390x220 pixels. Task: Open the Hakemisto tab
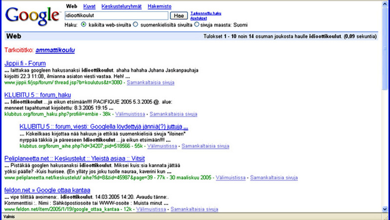[x=159, y=6]
